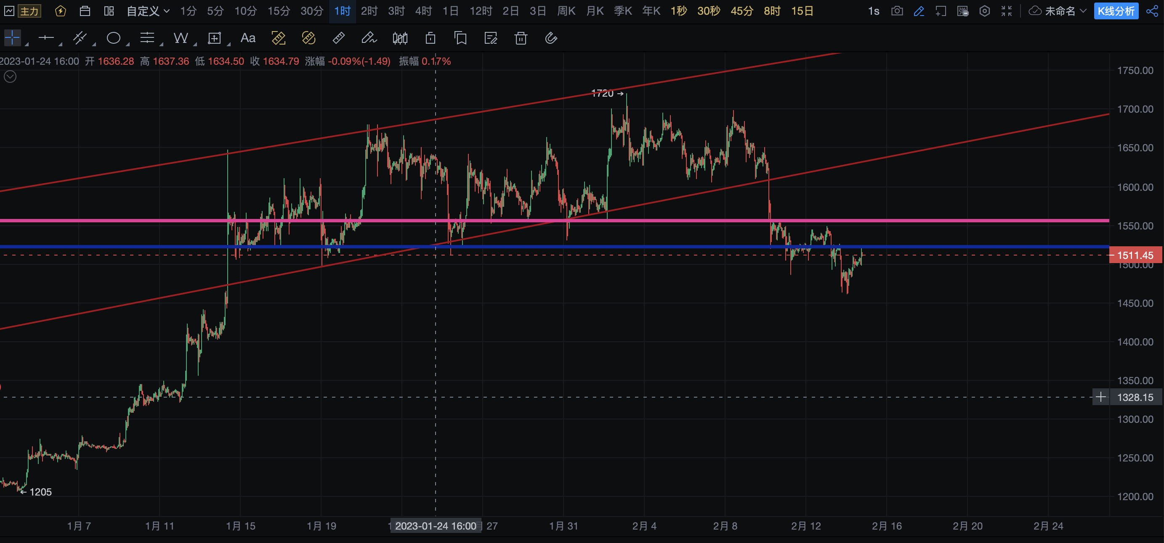Open chart settings hexagon icon
The height and width of the screenshot is (543, 1164).
pos(985,11)
